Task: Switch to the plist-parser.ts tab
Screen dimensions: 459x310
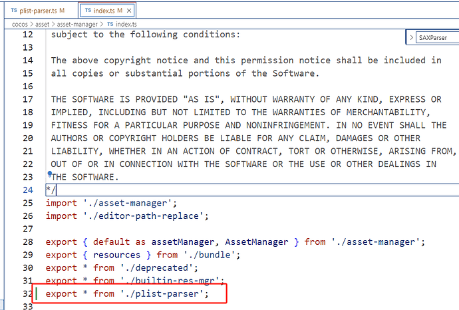Action: (37, 11)
